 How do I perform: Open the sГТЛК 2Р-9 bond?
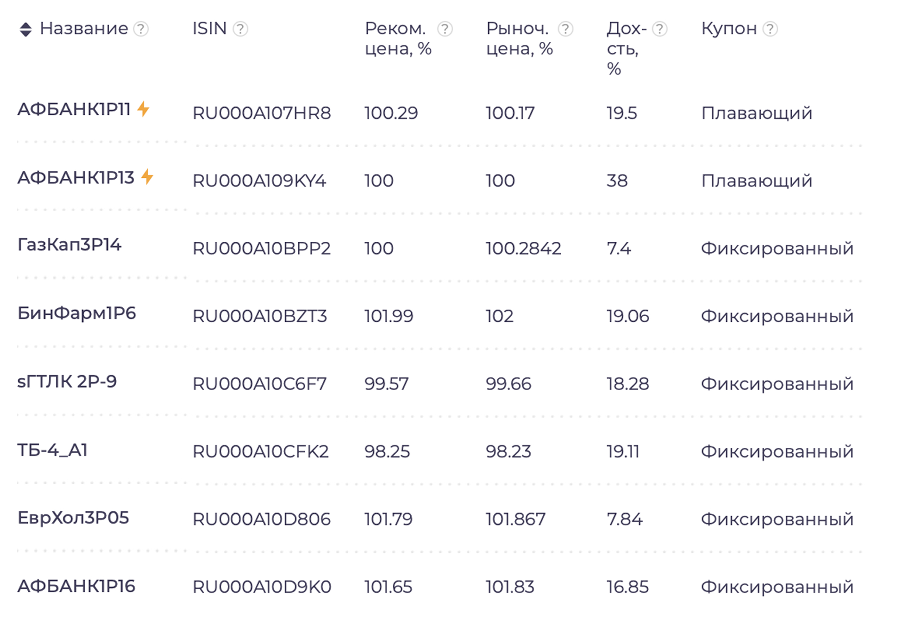point(67,382)
